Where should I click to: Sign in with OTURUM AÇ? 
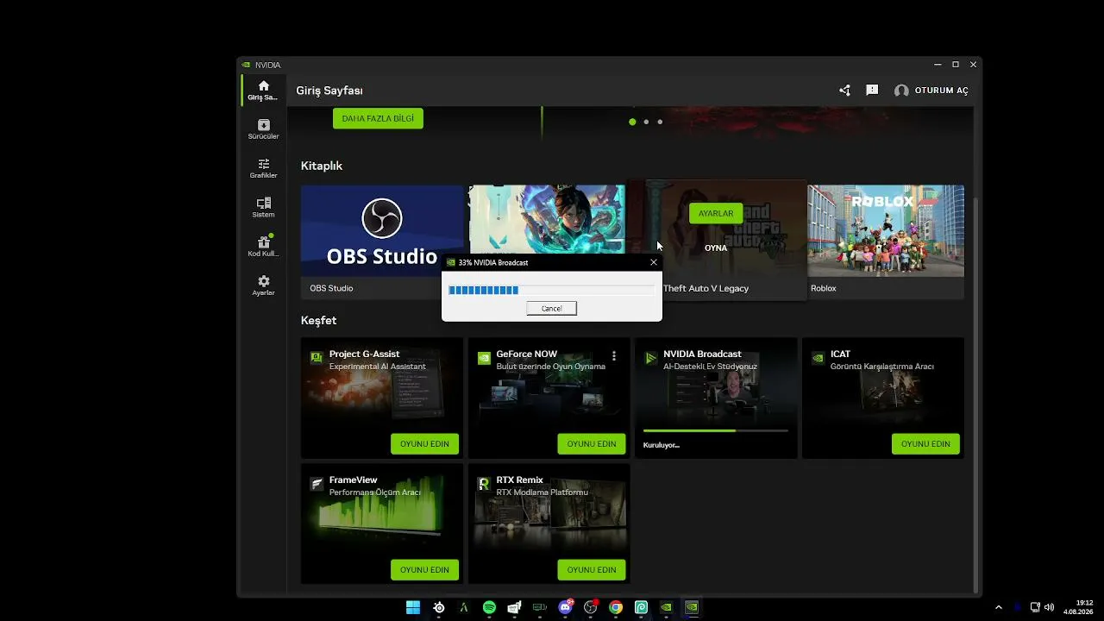931,91
